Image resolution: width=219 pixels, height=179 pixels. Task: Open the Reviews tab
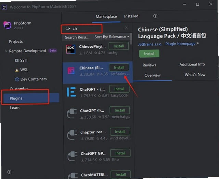pos(149,65)
